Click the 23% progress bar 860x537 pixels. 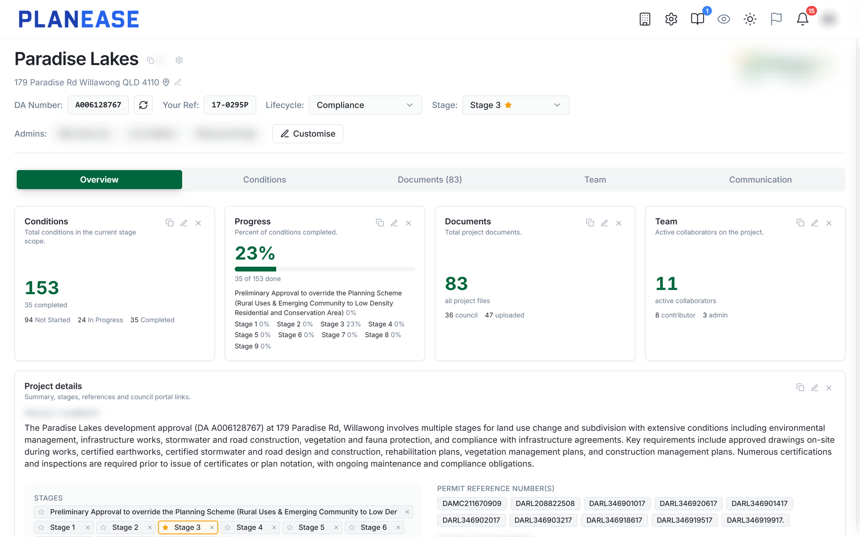(325, 269)
